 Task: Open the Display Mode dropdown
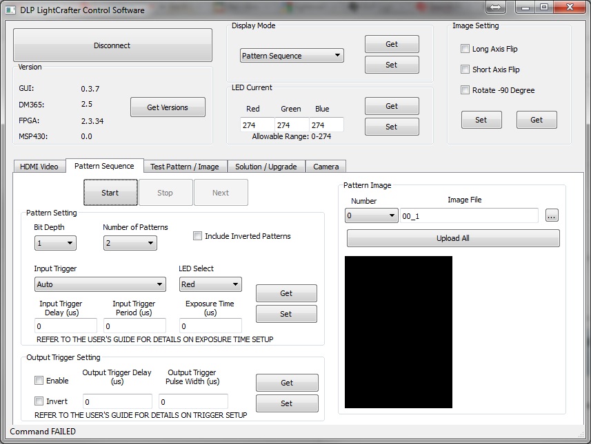pos(292,56)
